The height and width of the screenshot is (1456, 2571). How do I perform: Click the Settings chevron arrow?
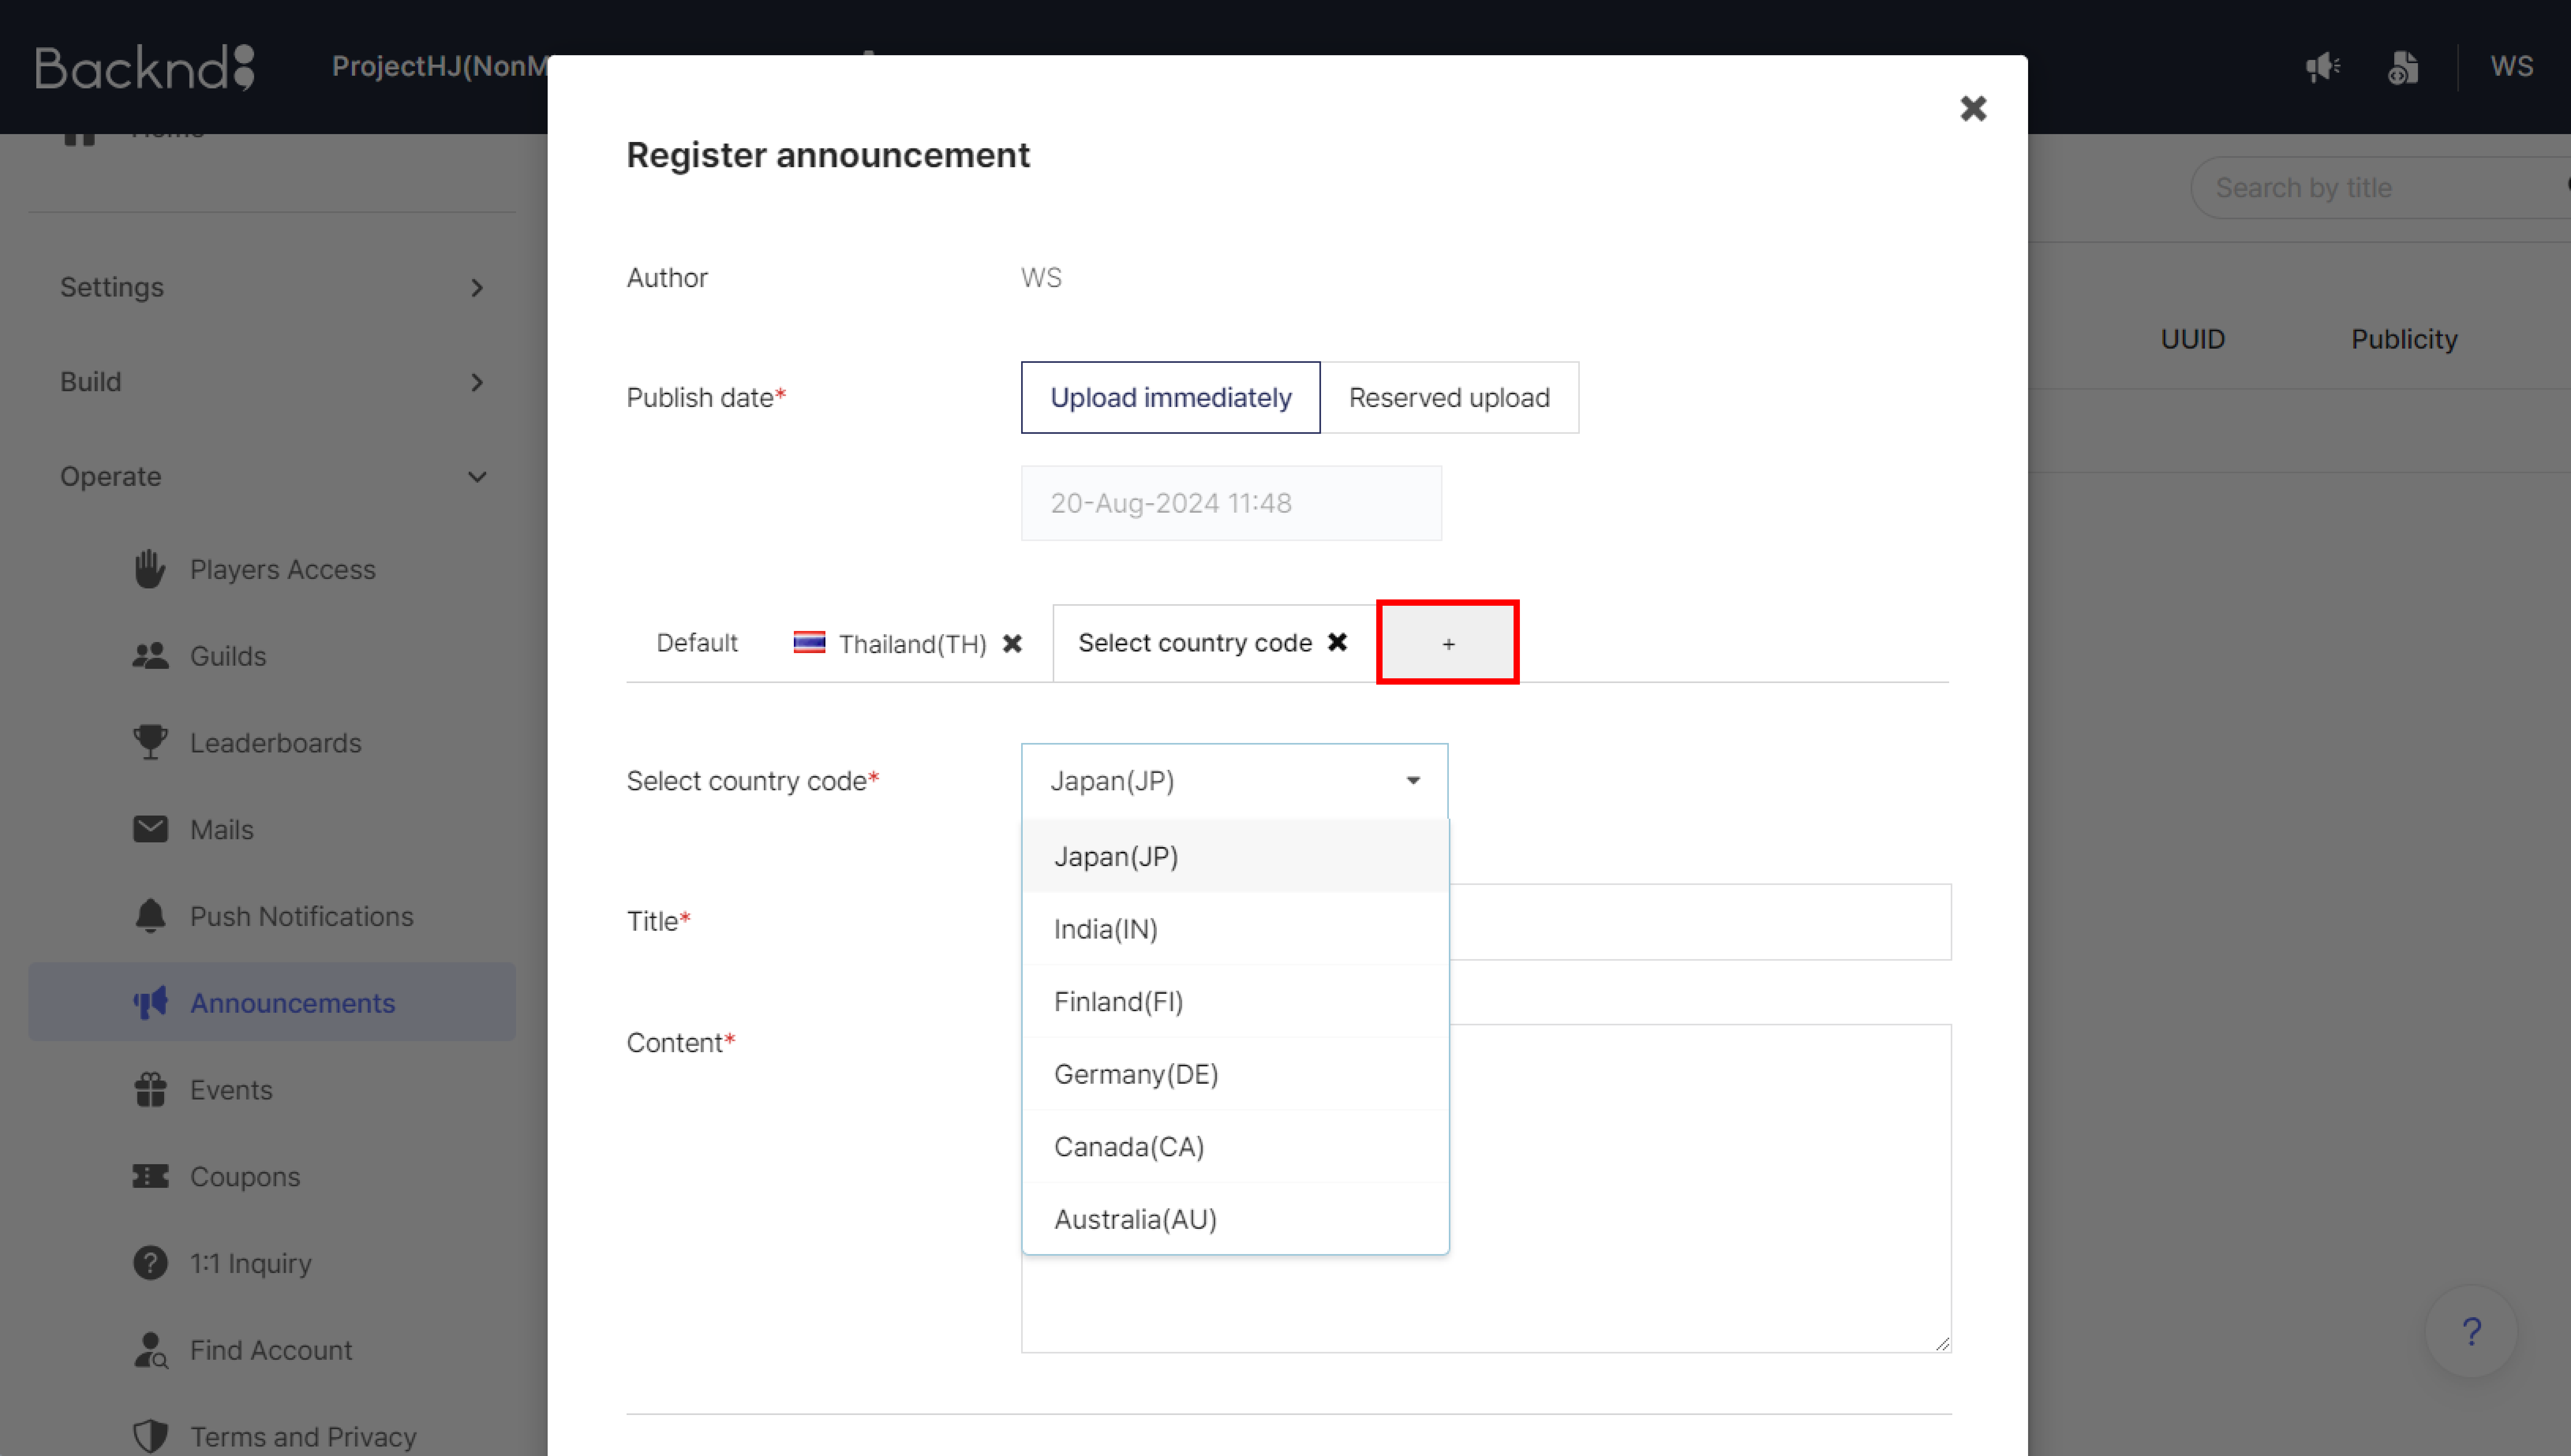click(x=477, y=288)
